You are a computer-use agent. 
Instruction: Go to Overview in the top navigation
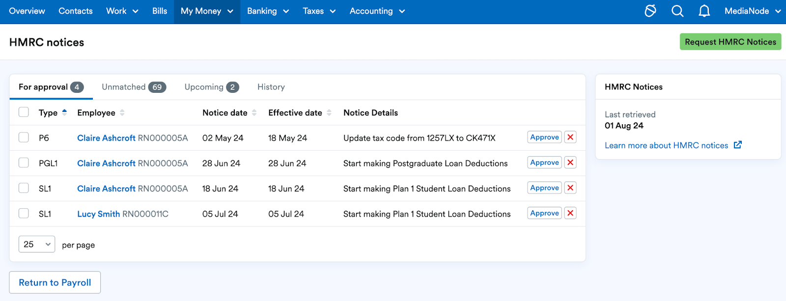click(x=27, y=11)
